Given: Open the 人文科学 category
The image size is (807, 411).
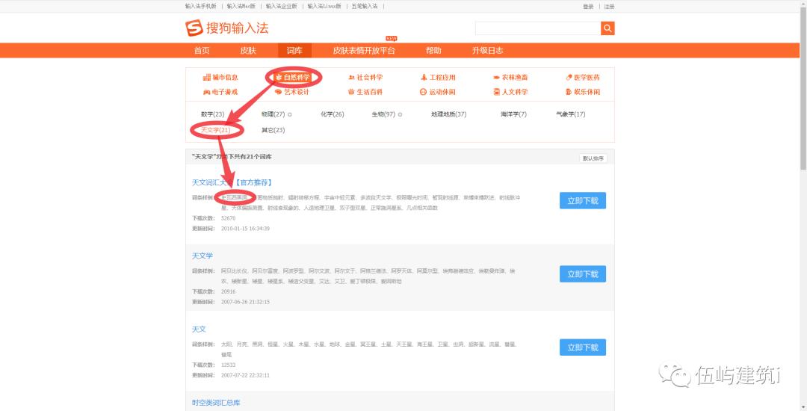Looking at the screenshot, I should click(510, 92).
